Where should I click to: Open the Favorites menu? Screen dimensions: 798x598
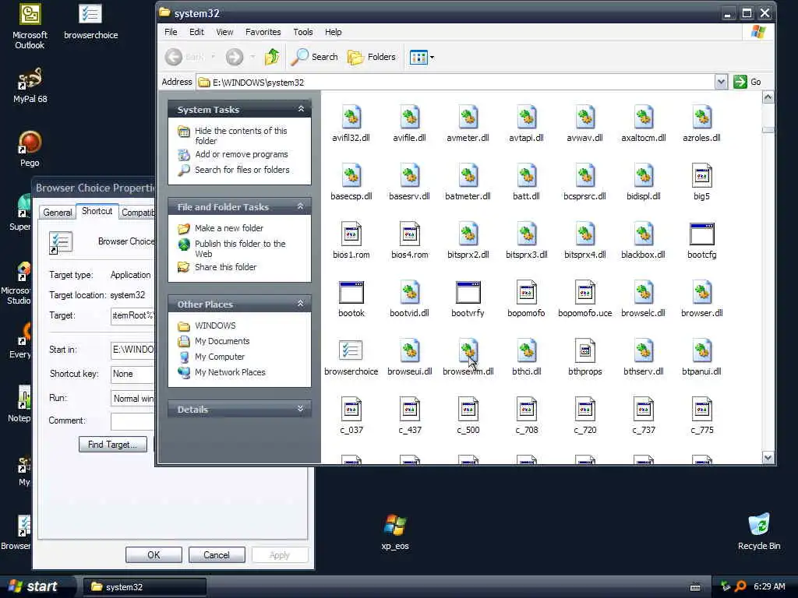263,32
